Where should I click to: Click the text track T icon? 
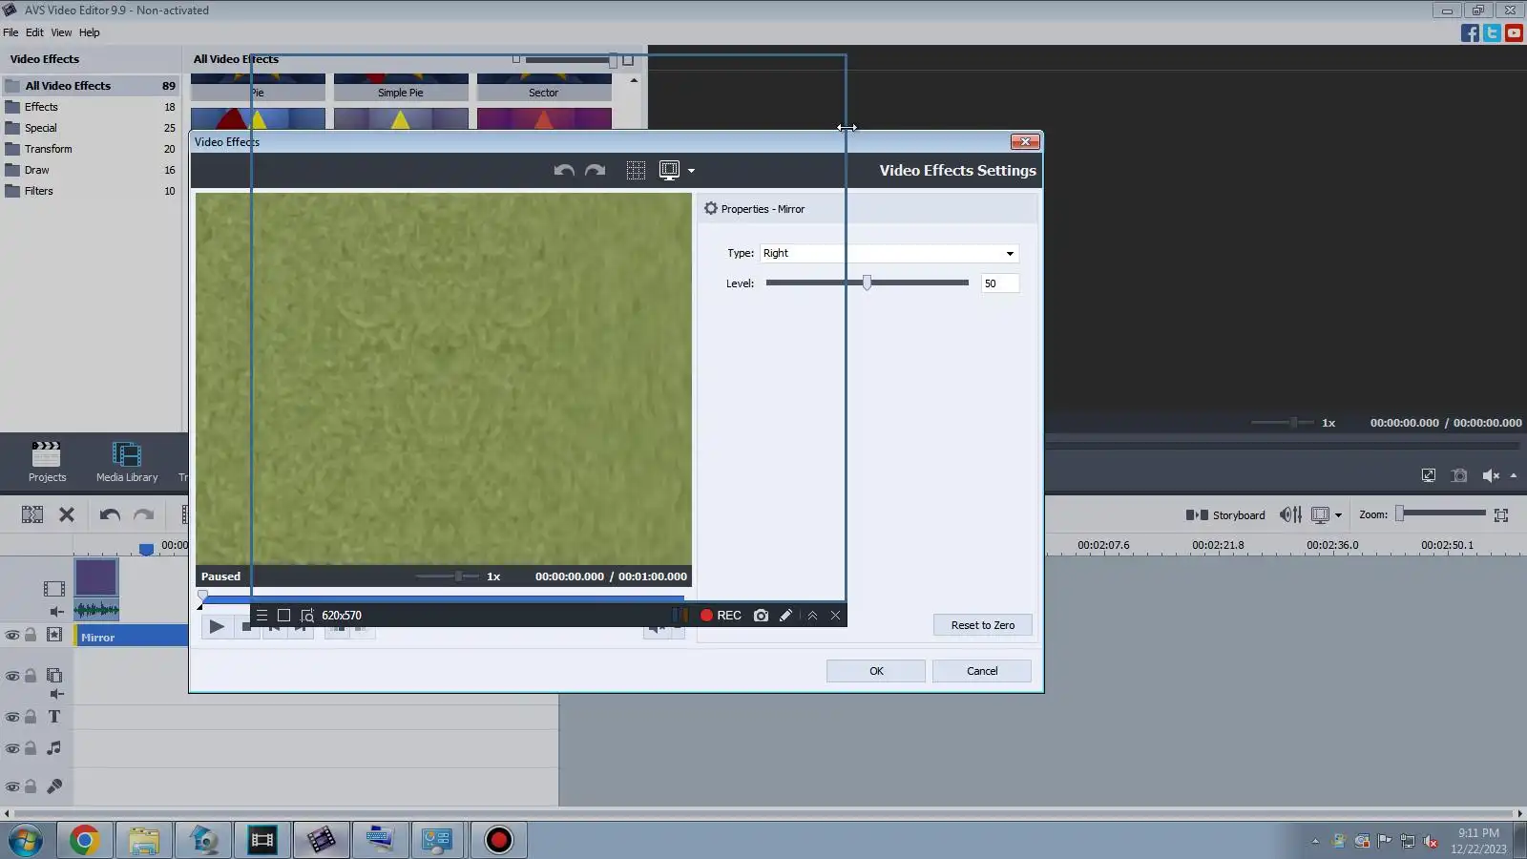pyautogui.click(x=54, y=717)
